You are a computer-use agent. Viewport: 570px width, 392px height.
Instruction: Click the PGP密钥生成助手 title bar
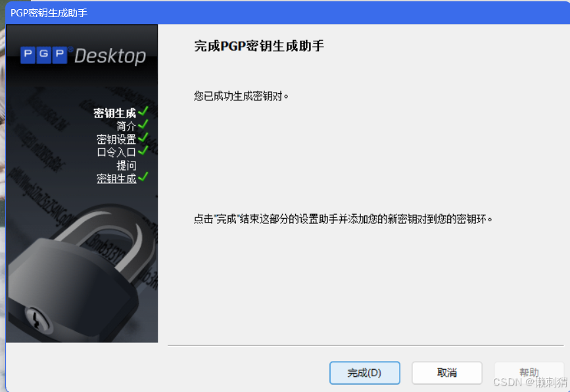pos(287,12)
